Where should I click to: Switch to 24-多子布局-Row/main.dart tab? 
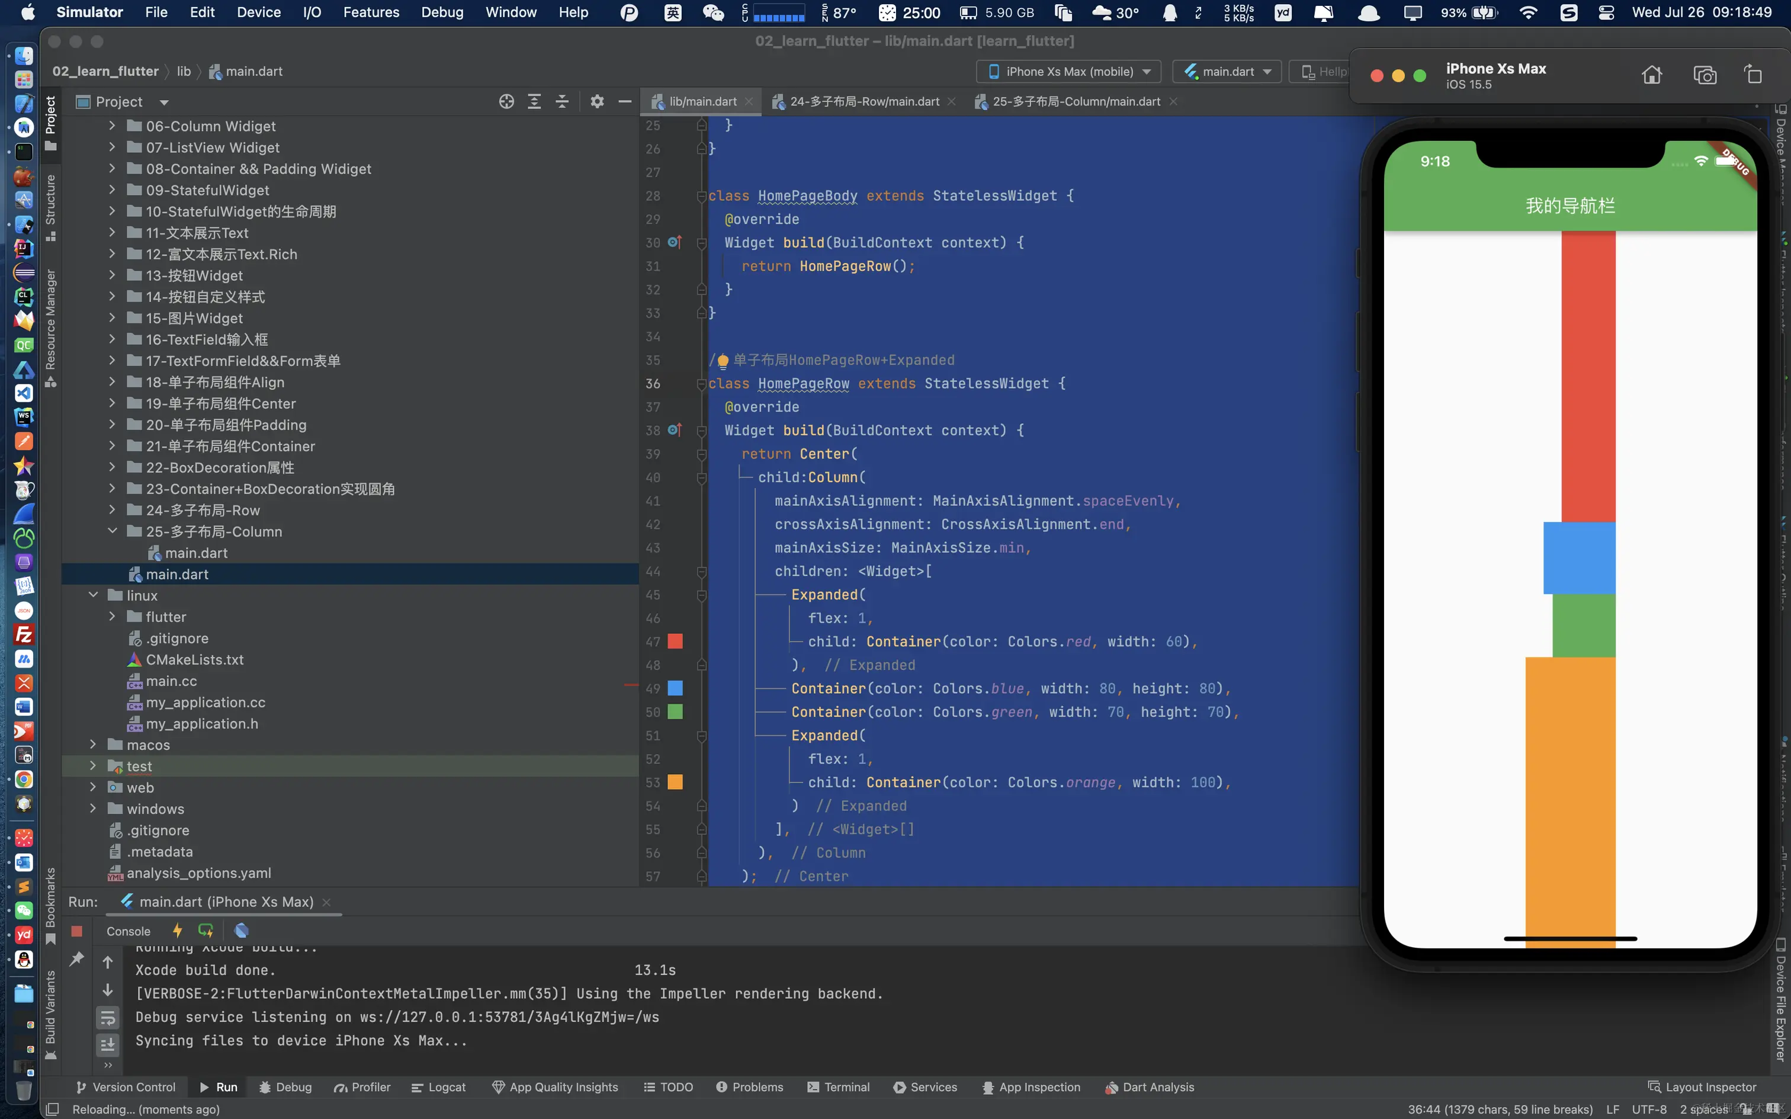864,101
